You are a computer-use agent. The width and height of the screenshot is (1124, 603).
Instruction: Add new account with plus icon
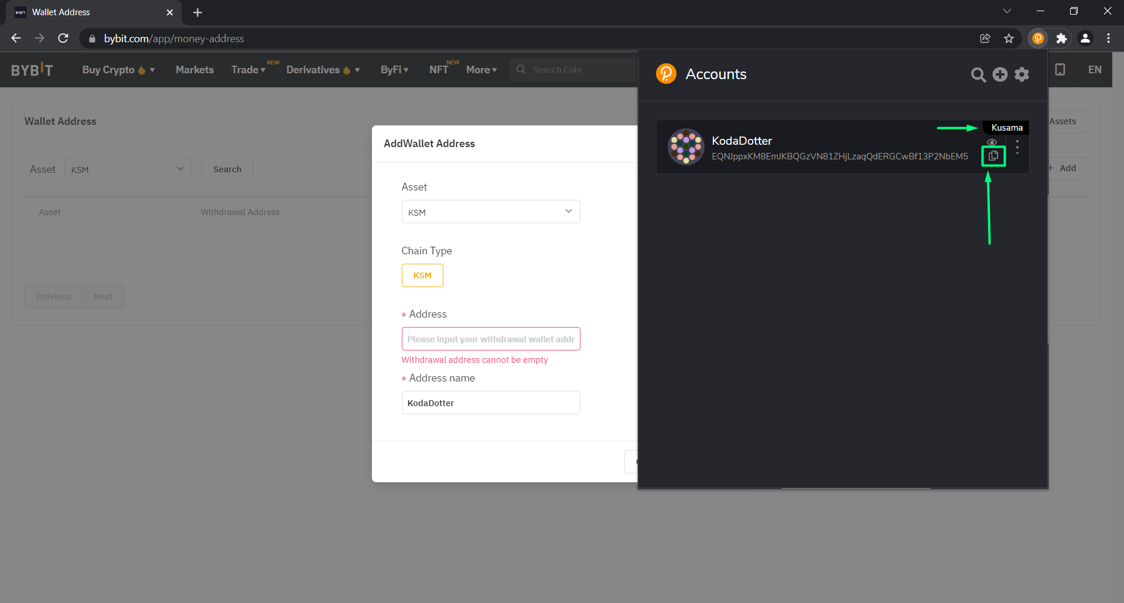coord(1000,74)
